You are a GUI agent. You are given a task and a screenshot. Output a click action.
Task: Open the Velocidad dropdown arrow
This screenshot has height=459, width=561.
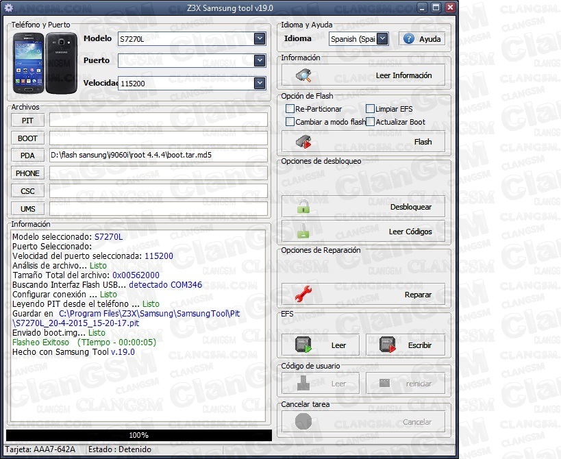[x=260, y=84]
